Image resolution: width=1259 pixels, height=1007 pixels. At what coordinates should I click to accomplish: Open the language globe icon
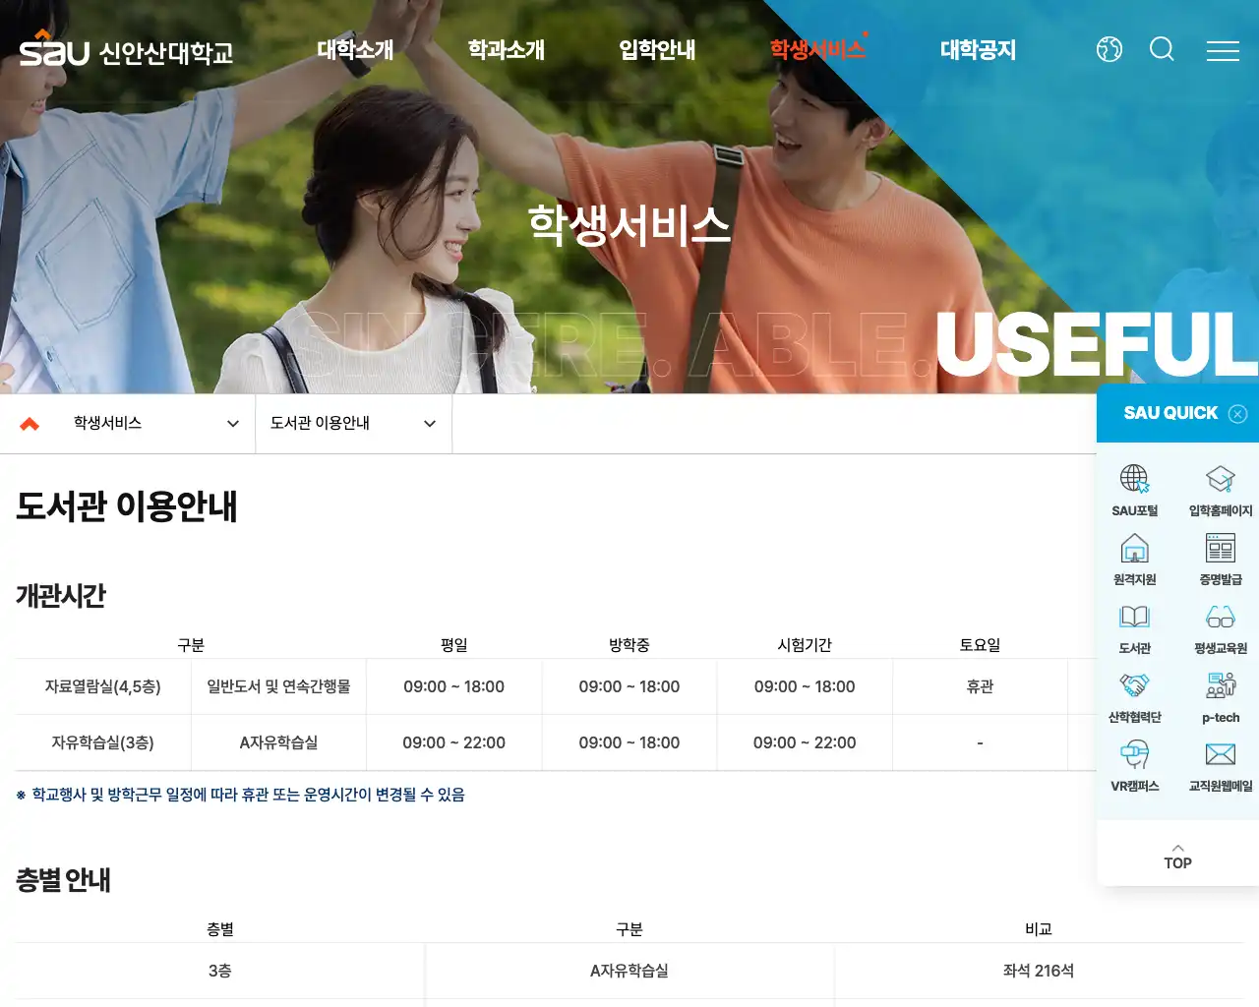pos(1109,49)
